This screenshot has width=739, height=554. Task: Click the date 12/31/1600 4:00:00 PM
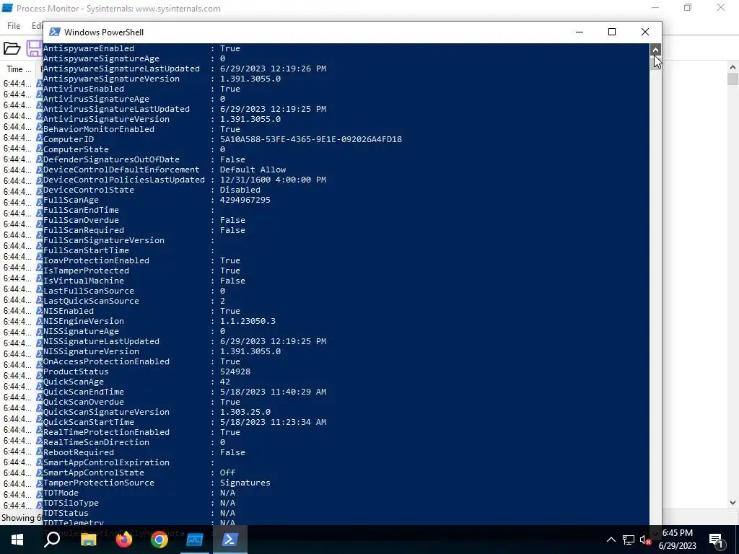[273, 180]
